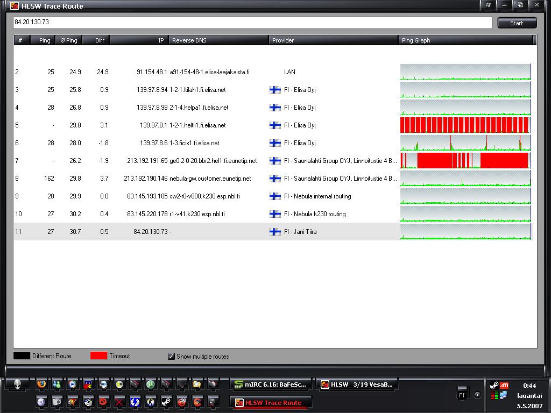
Task: Click the red timeout ping graph for hop 5
Action: pos(465,125)
